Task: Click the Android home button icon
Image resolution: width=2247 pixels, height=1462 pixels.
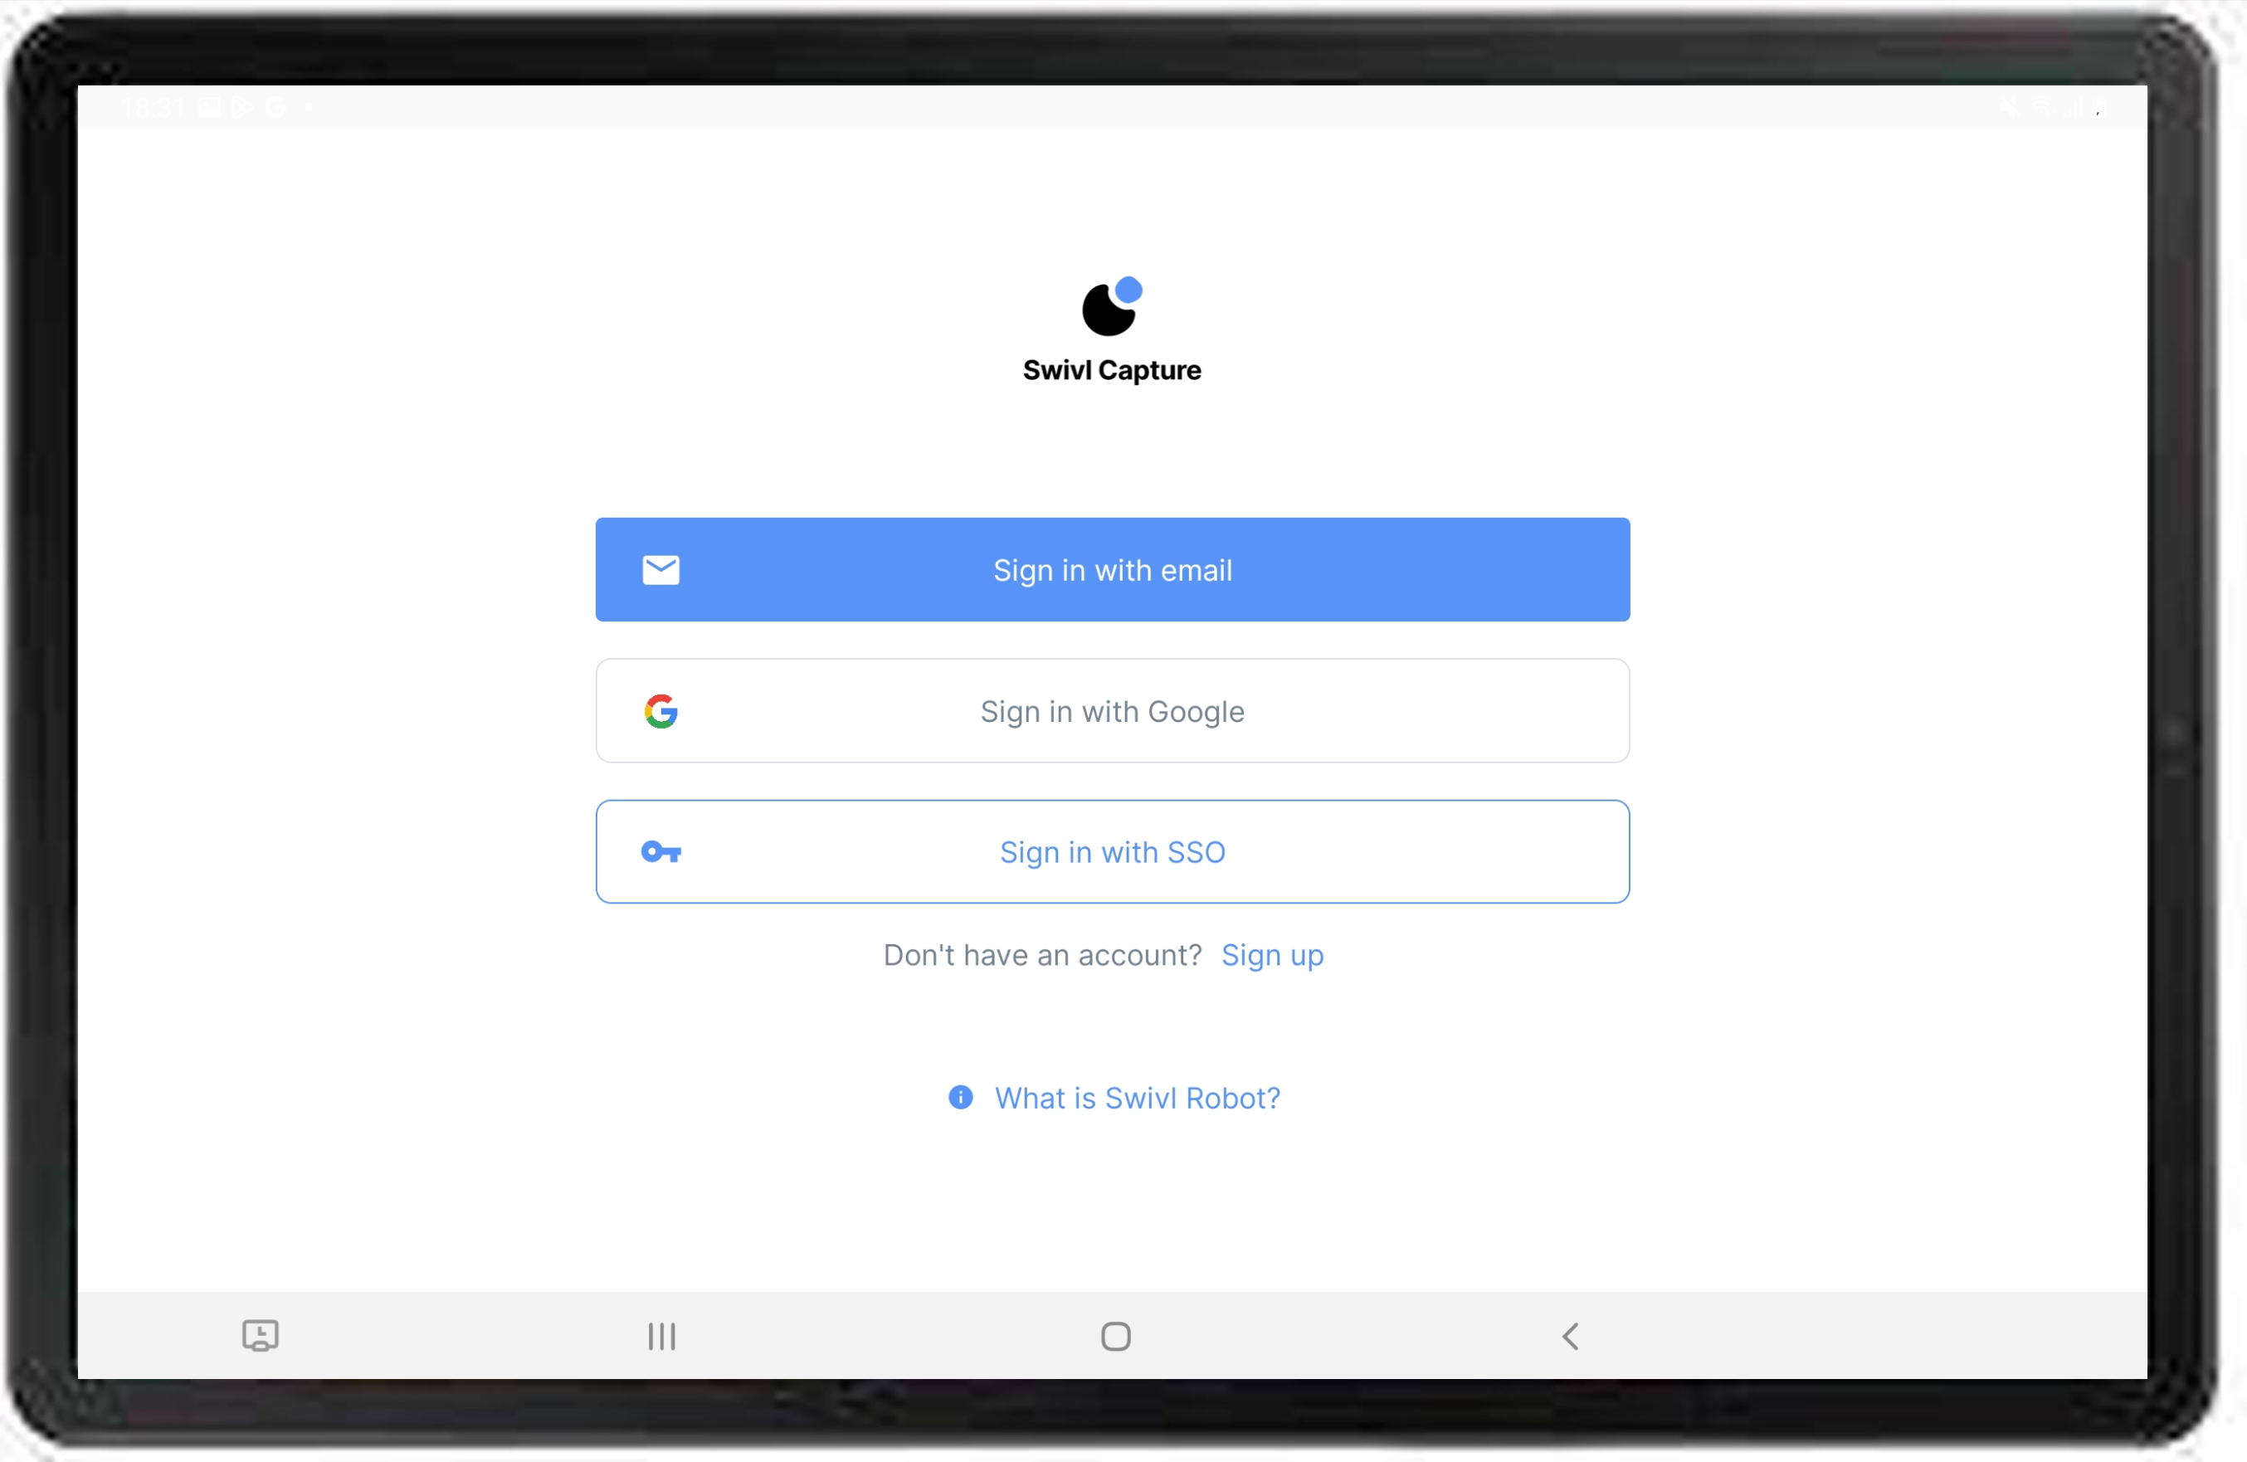Action: (1115, 1334)
